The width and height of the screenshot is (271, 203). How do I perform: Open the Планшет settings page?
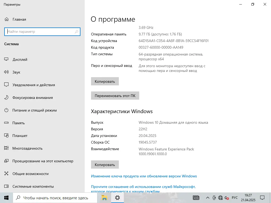click(x=42, y=136)
